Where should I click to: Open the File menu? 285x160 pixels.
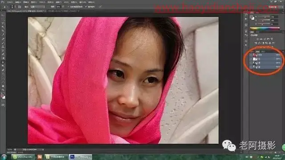click(10, 2)
